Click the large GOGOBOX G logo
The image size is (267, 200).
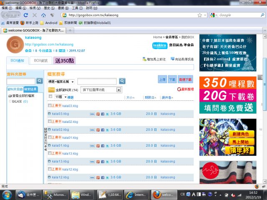coord(15,45)
